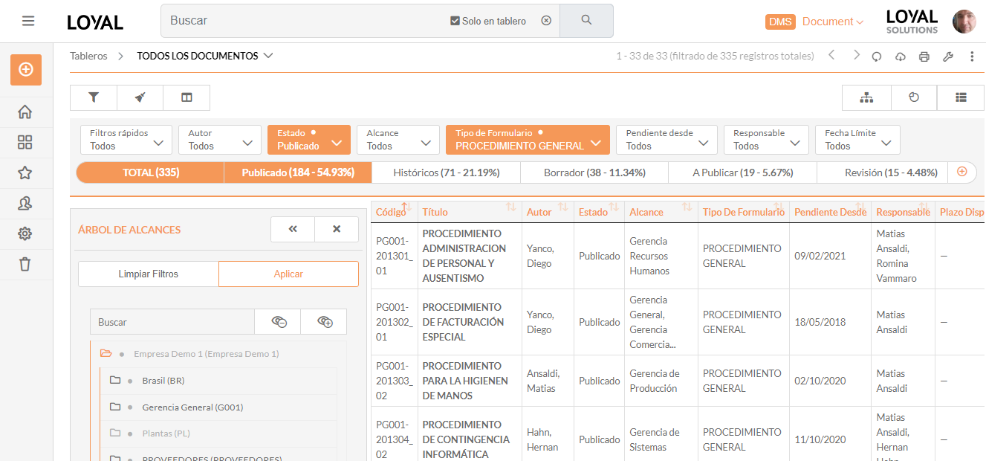Click the broom clear-filters icon

click(140, 97)
